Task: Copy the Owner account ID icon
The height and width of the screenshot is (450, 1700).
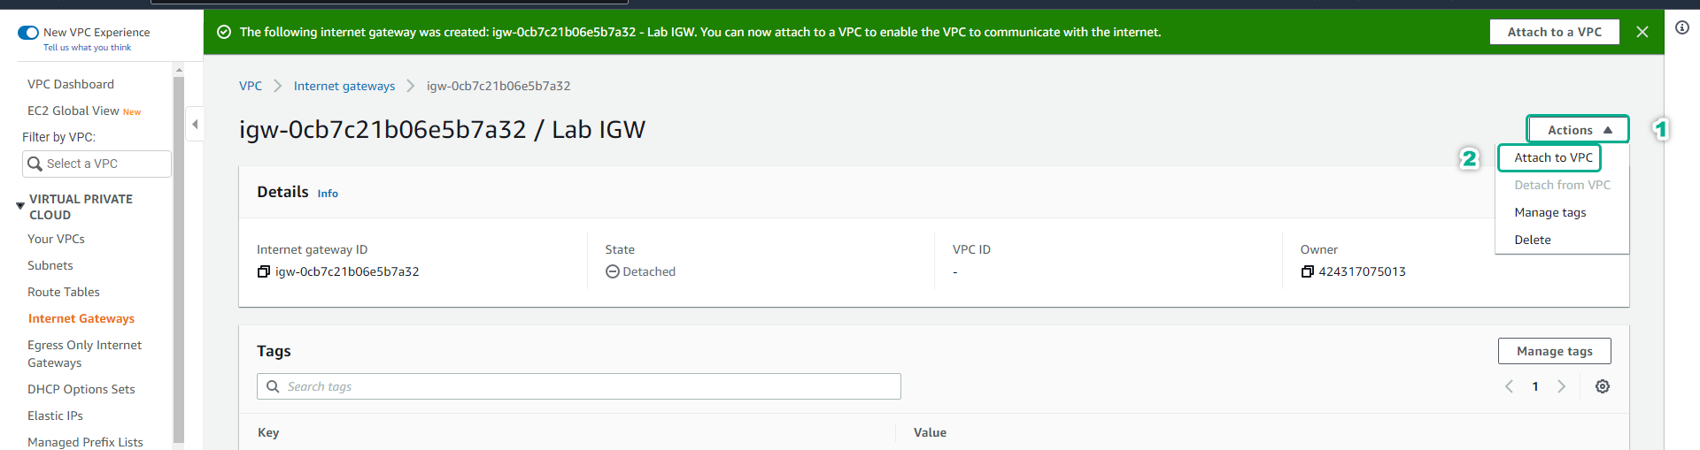Action: [1307, 271]
